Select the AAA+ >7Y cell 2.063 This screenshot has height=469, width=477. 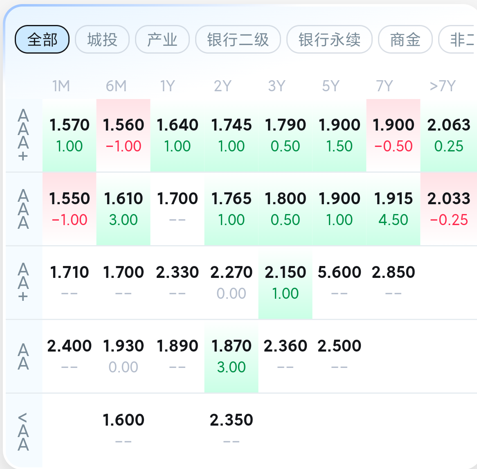[449, 135]
